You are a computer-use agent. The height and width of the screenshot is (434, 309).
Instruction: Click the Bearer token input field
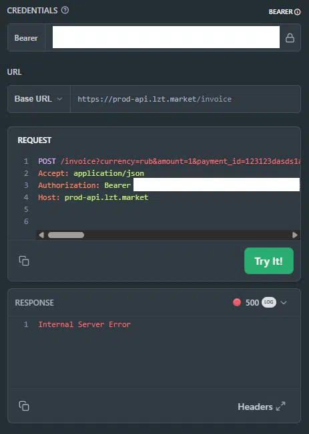click(x=166, y=37)
